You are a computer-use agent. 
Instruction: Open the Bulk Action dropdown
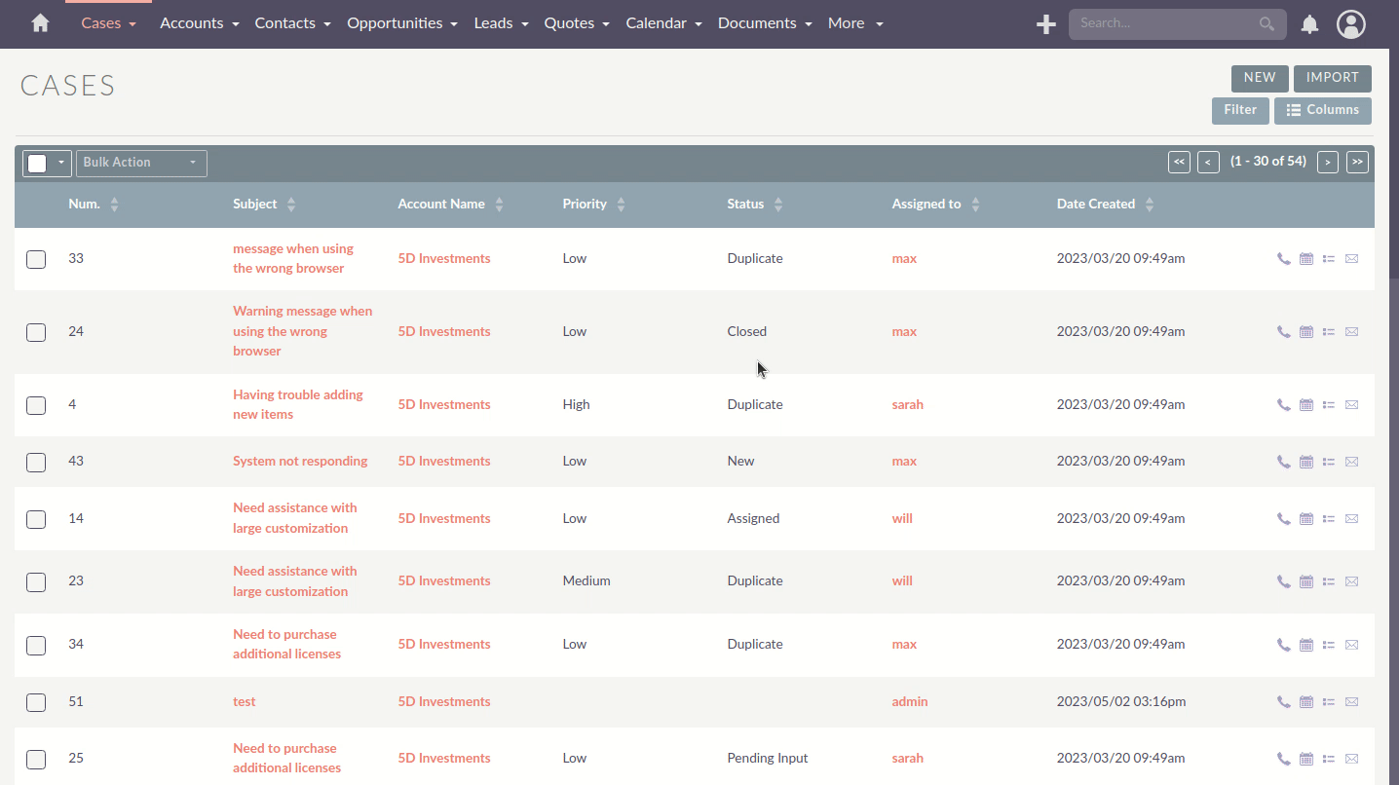pyautogui.click(x=140, y=163)
